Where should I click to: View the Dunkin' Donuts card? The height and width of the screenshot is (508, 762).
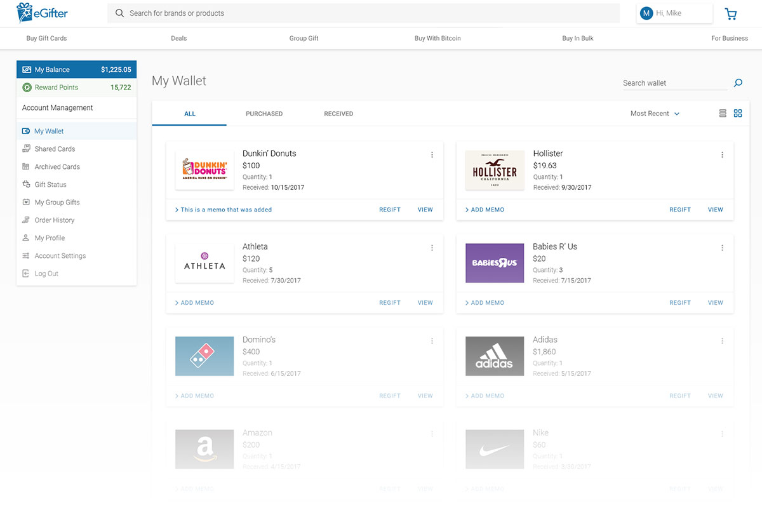pyautogui.click(x=425, y=210)
